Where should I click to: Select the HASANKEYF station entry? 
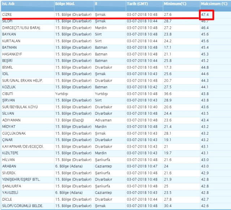click(12, 54)
